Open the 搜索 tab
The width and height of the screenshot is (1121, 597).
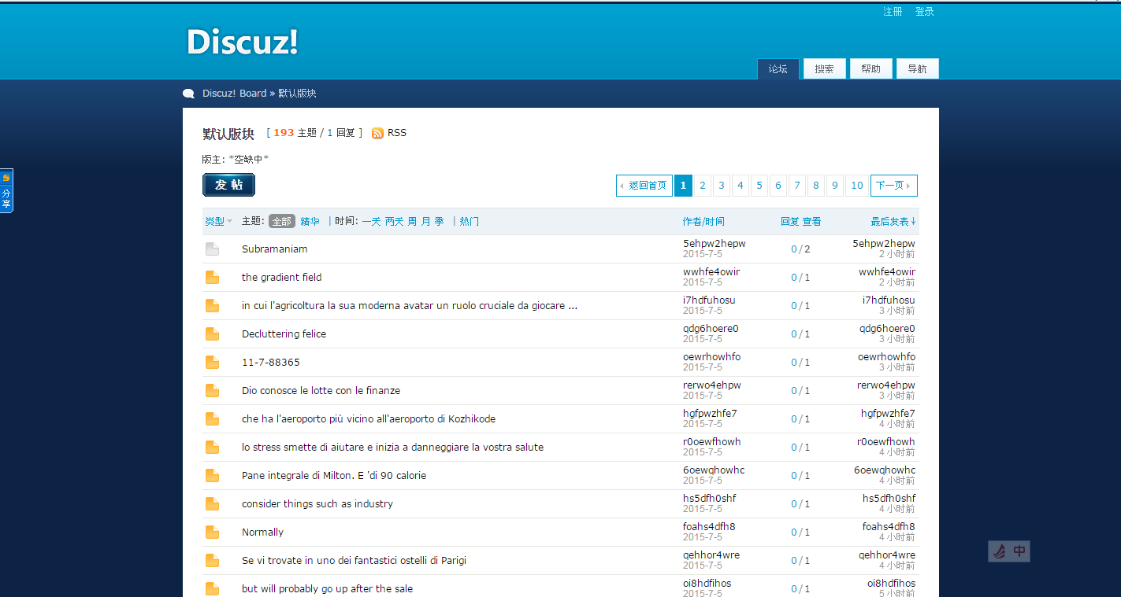(824, 69)
